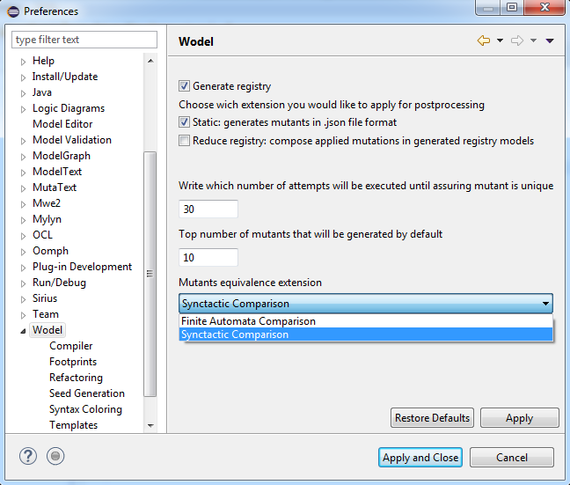Click the tree vertical scrollbar thumb
Viewport: 570px width, 485px height.
coord(150,274)
